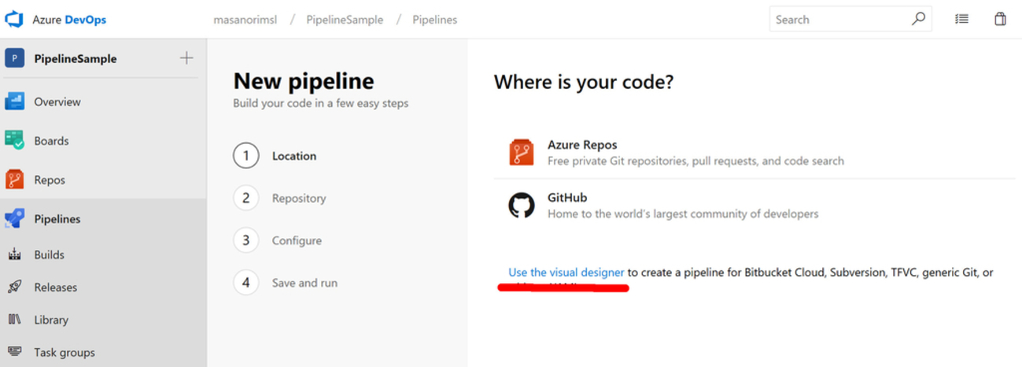Open the work items list icon
The width and height of the screenshot is (1022, 367).
pos(961,19)
